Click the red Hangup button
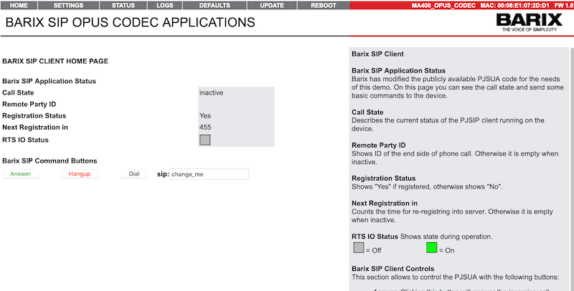The image size is (574, 291). 80,174
